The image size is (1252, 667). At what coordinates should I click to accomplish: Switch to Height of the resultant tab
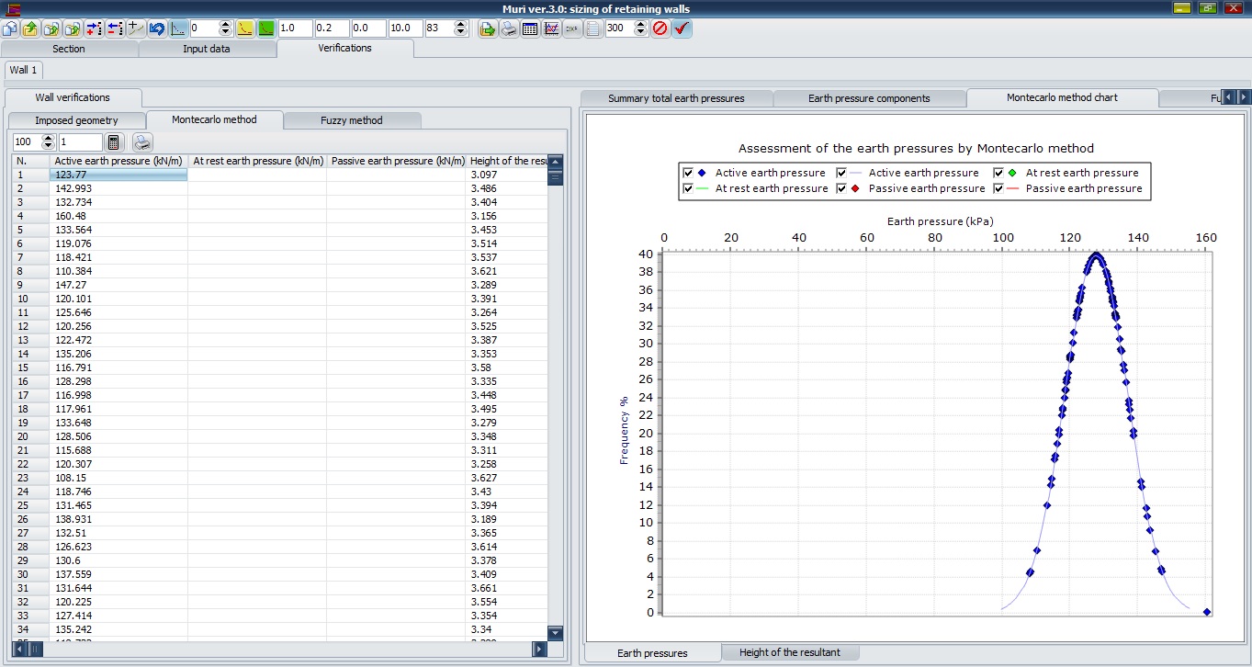tap(789, 652)
